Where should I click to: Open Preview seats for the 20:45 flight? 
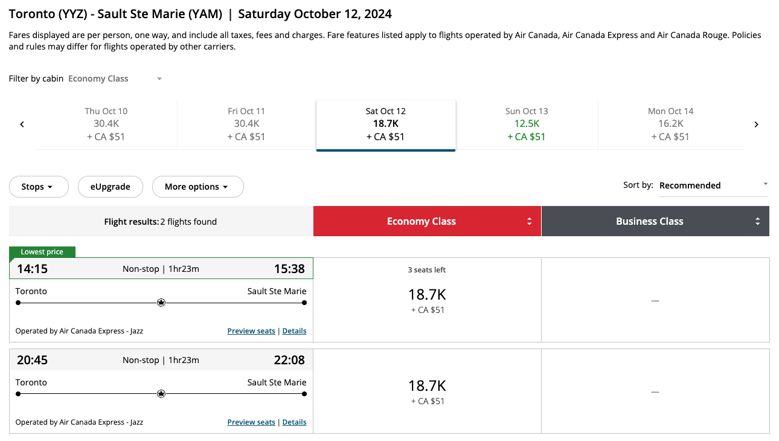coord(251,422)
